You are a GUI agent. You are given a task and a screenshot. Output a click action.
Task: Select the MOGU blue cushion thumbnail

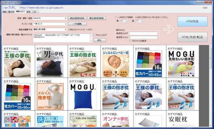point(83,96)
